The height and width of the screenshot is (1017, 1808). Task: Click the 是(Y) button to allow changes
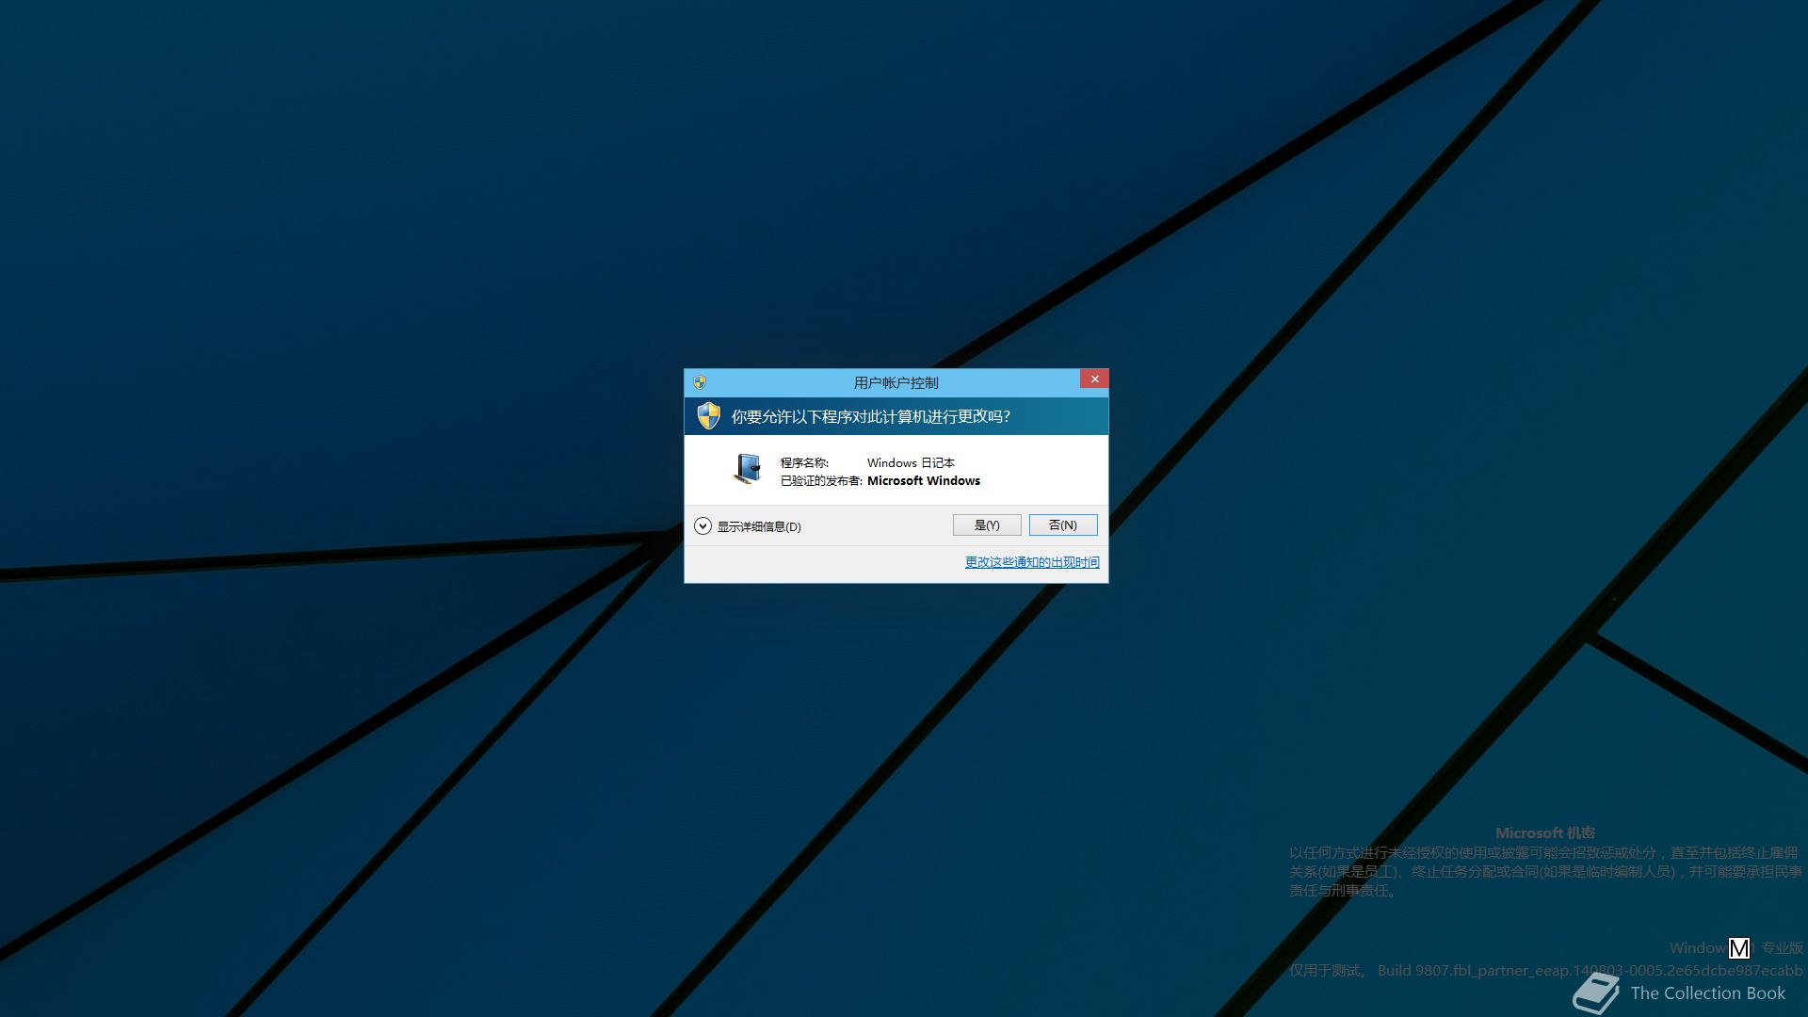[987, 525]
